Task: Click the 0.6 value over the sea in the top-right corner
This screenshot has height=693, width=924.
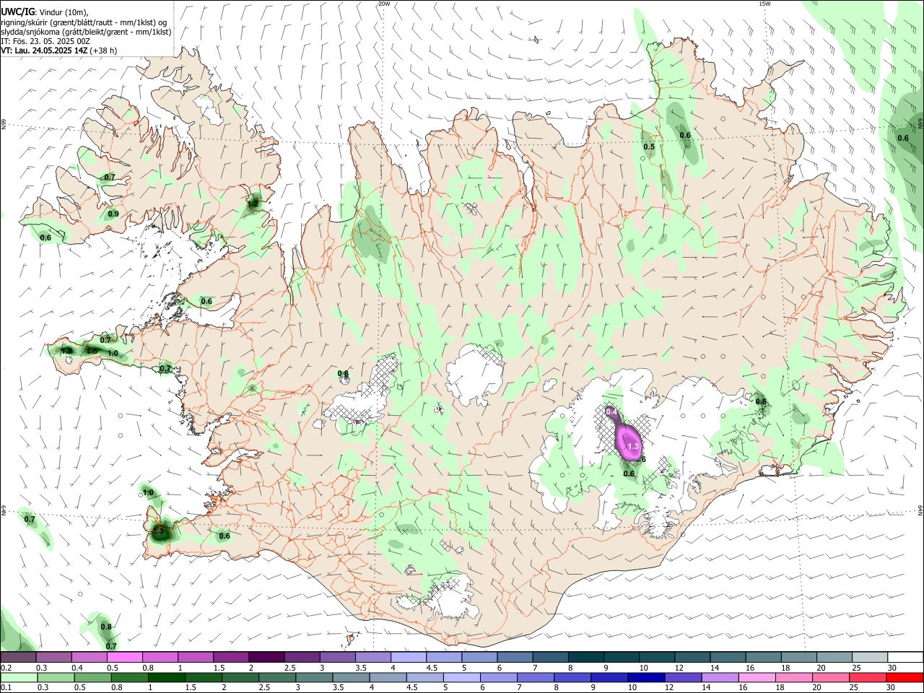Action: point(903,138)
